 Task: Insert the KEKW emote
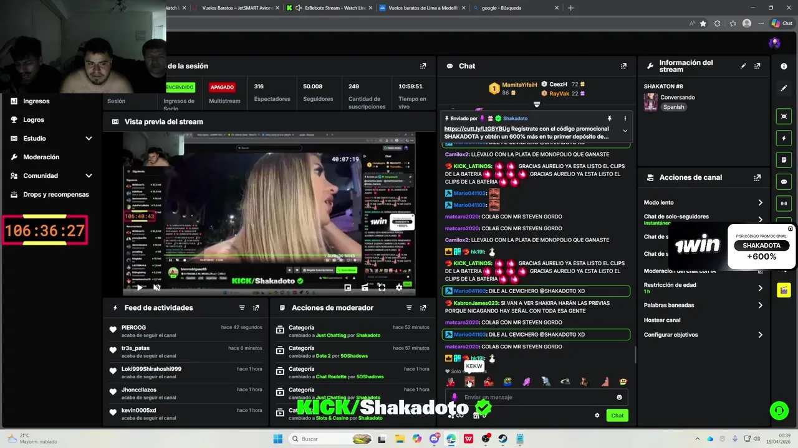469,381
